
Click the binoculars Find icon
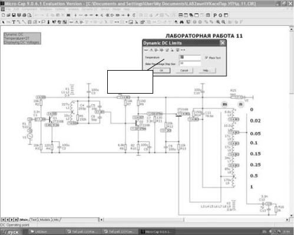181,22
